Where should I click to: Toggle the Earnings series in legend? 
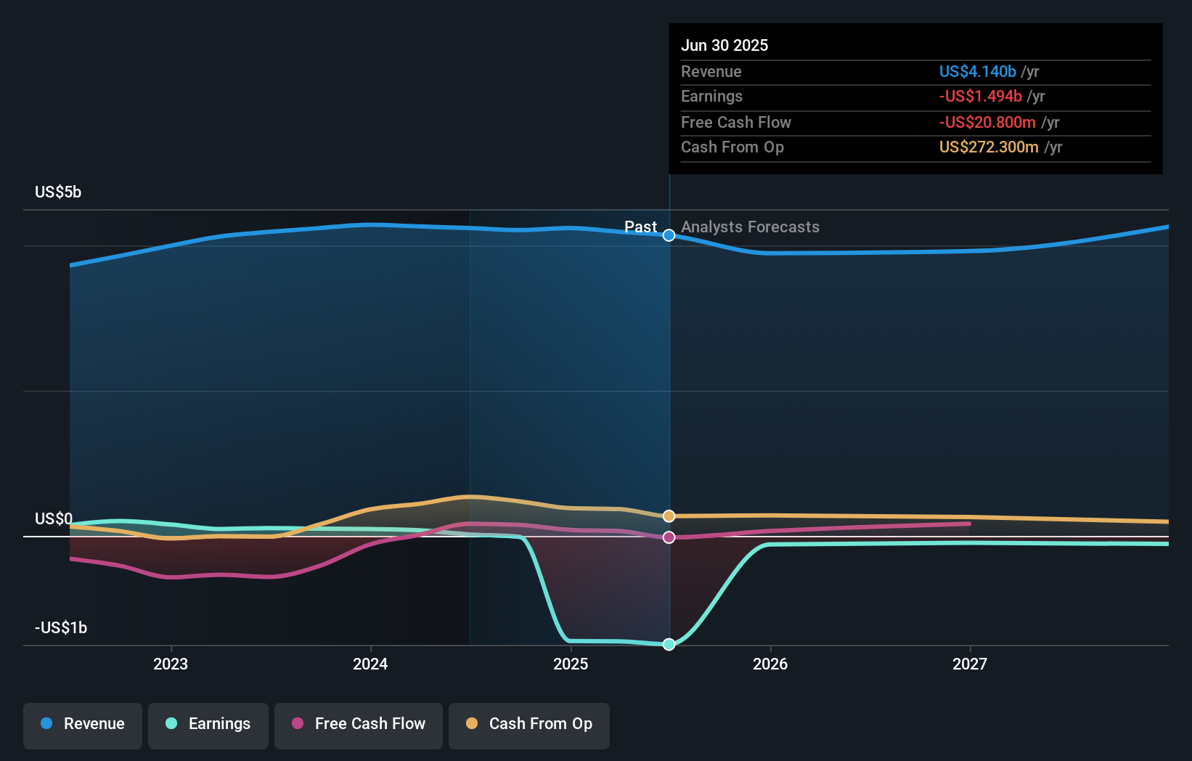[208, 725]
